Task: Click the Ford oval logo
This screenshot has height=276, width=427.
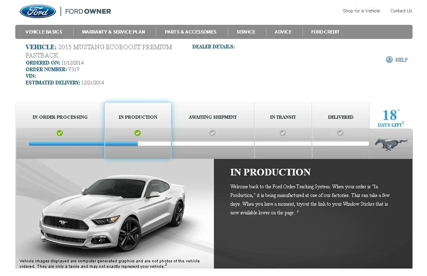Action: [x=38, y=11]
